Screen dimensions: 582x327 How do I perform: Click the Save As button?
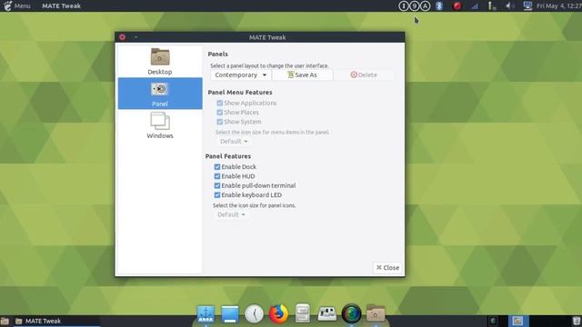(x=303, y=74)
